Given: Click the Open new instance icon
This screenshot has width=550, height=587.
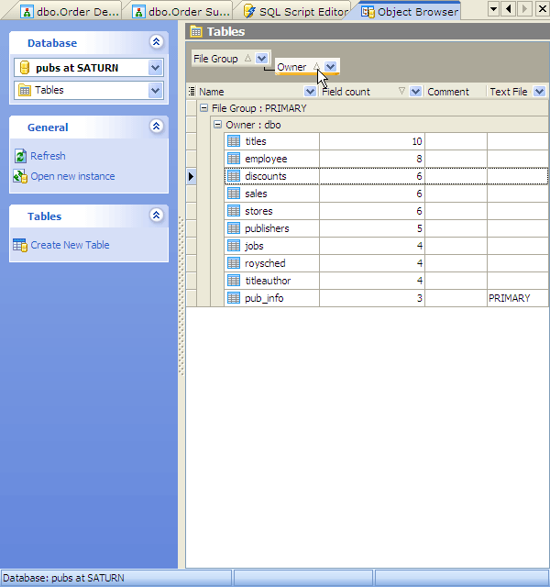Looking at the screenshot, I should [20, 176].
